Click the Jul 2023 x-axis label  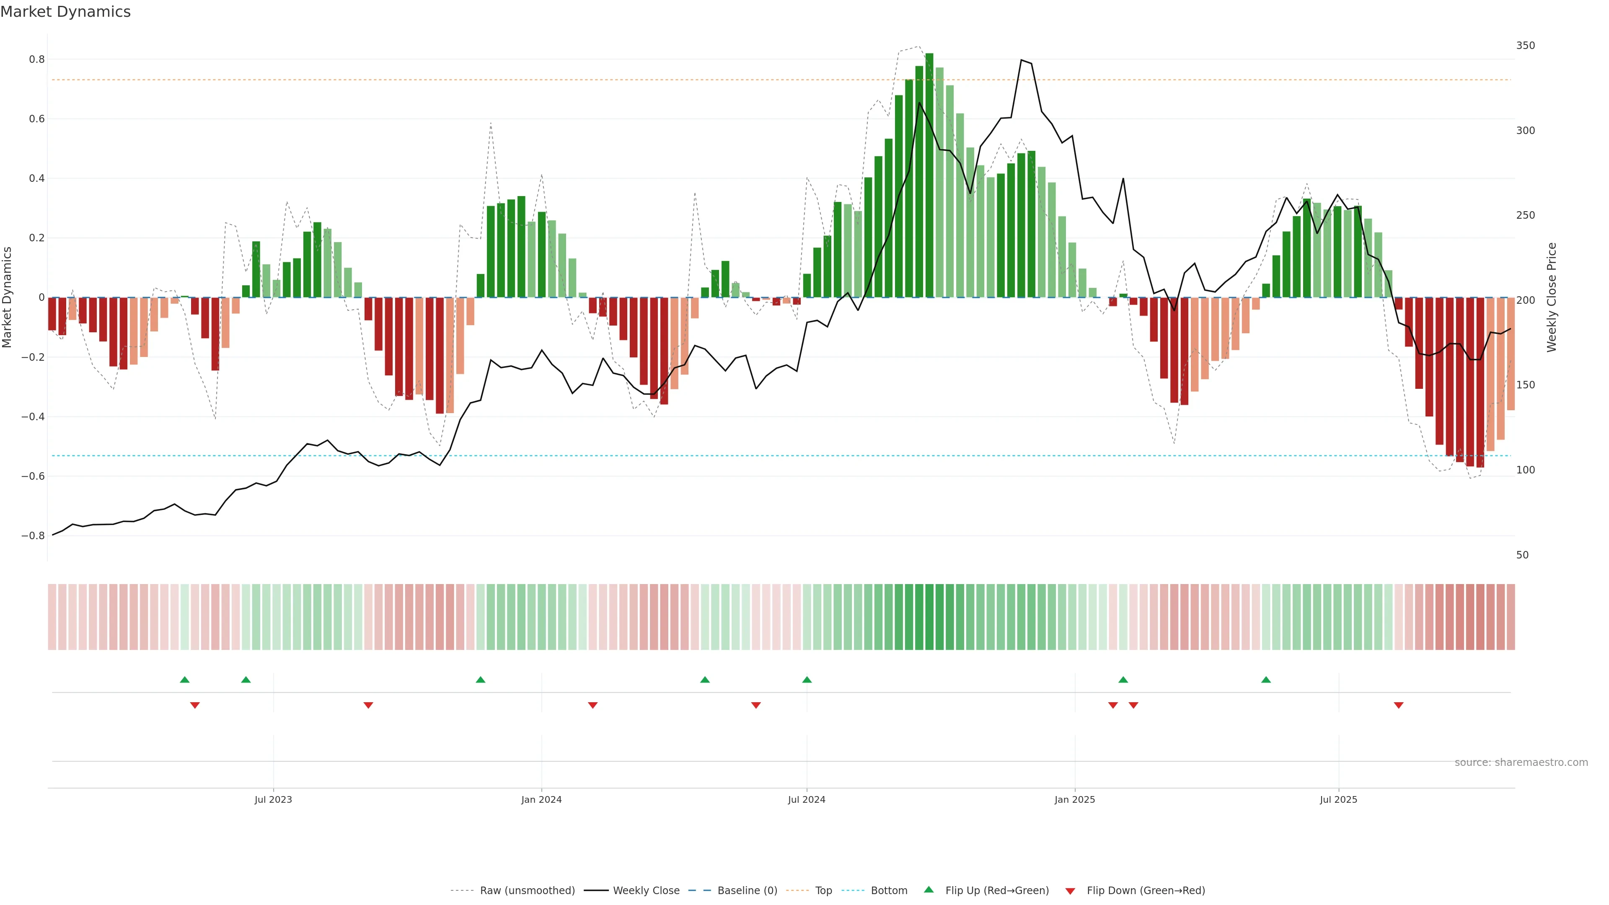click(273, 799)
